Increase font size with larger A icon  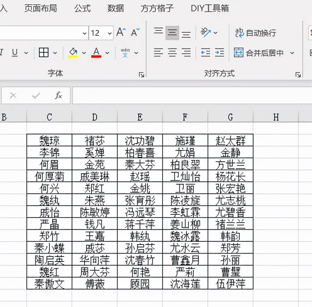pyautogui.click(x=121, y=32)
